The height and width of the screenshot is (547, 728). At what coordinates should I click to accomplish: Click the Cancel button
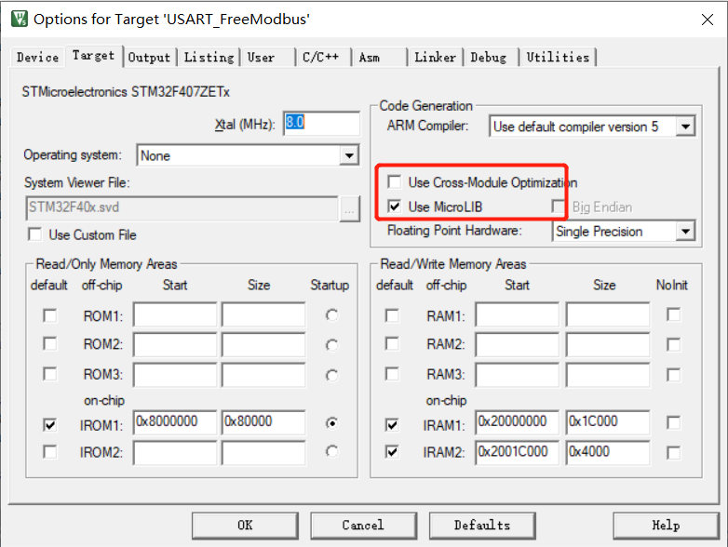(x=364, y=526)
